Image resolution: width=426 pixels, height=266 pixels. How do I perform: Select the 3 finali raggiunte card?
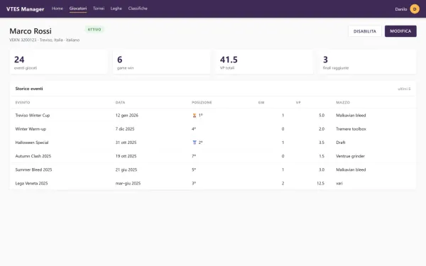pyautogui.click(x=367, y=62)
